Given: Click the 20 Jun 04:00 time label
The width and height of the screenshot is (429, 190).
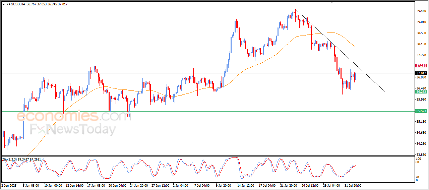Looking at the screenshot, I should click(118, 185).
